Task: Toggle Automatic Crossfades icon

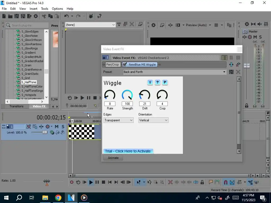Action: tap(232, 182)
